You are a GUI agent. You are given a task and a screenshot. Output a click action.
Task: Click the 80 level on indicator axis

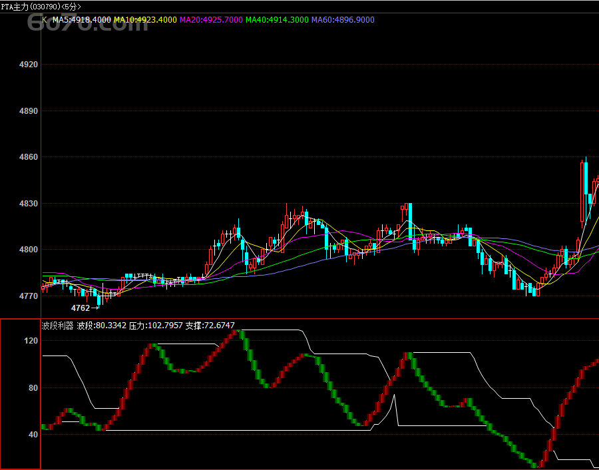coord(33,387)
